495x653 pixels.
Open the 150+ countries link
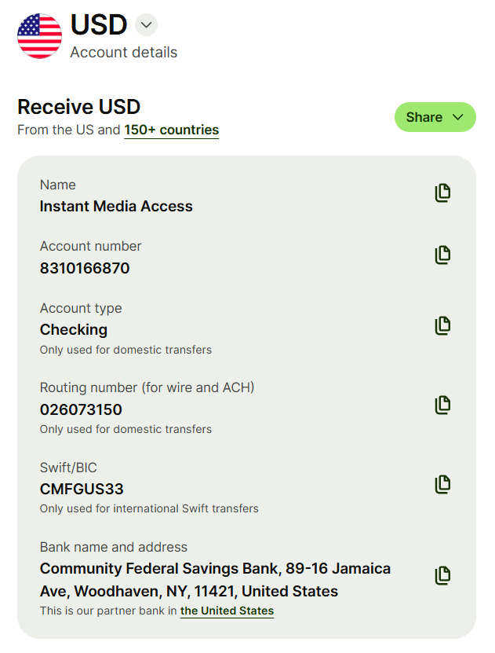tap(171, 130)
